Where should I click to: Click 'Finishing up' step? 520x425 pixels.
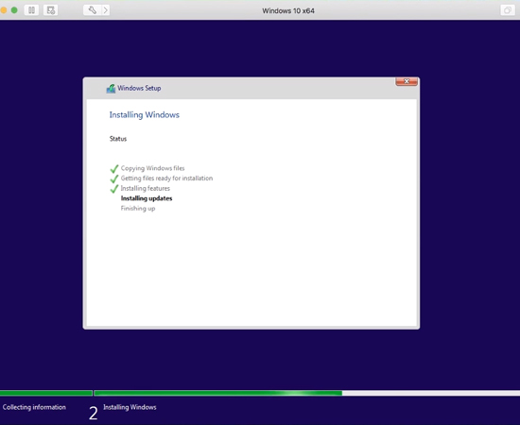(138, 209)
